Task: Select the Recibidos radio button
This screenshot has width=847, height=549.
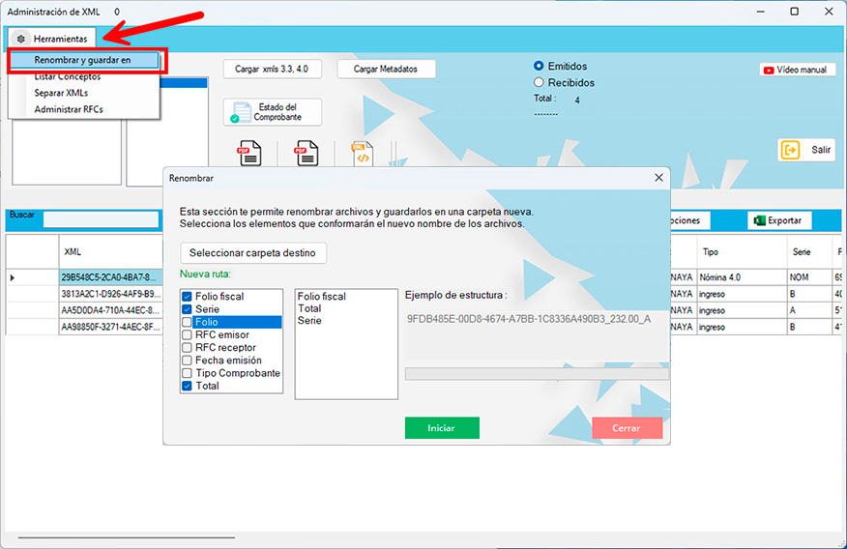Action: point(539,83)
